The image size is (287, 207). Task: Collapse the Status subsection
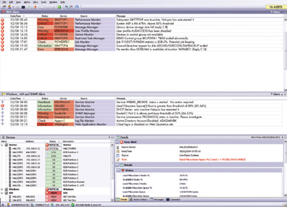point(118,170)
